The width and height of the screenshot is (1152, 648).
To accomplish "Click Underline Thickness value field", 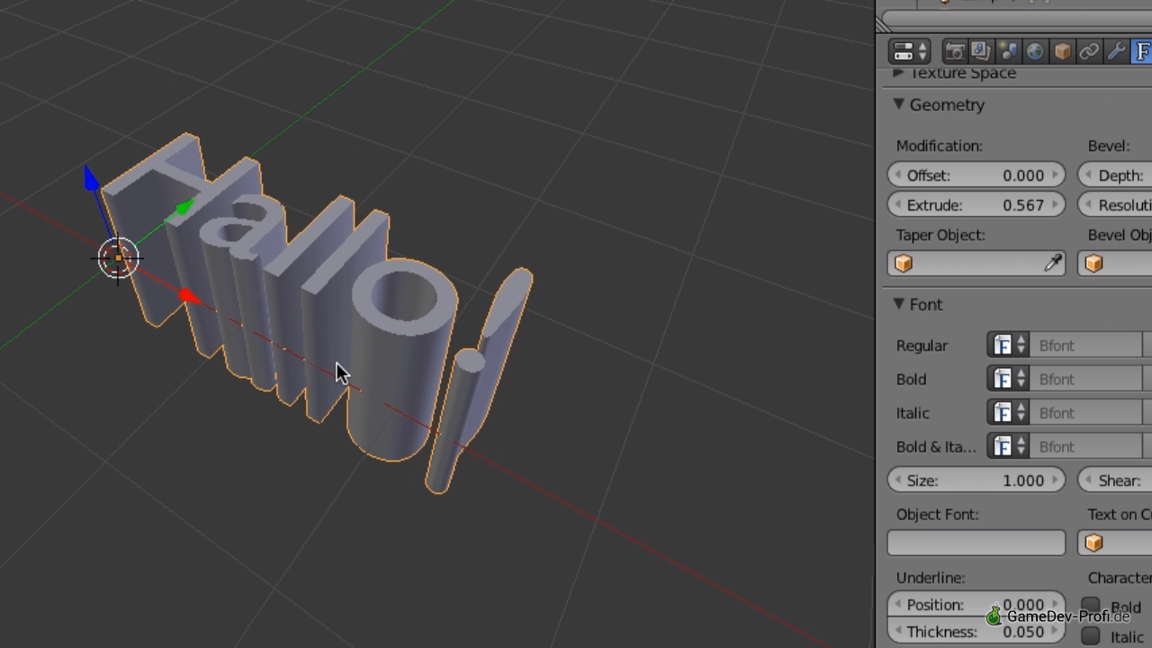I will pos(976,632).
